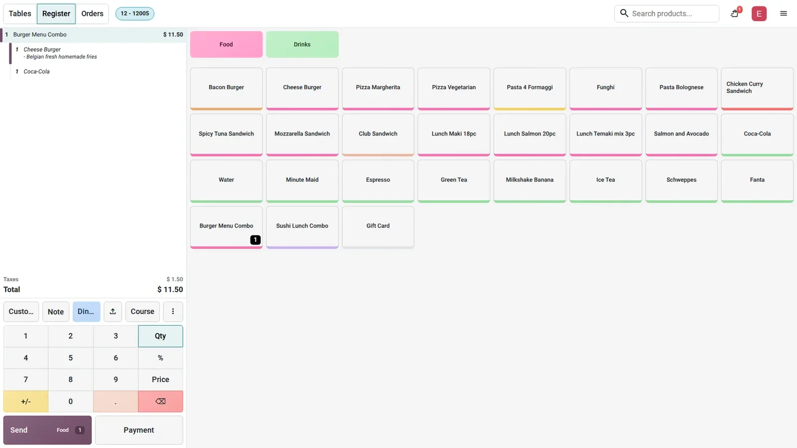This screenshot has width=797, height=448.
Task: Open the kitchen orders notification icon
Action: pyautogui.click(x=735, y=13)
